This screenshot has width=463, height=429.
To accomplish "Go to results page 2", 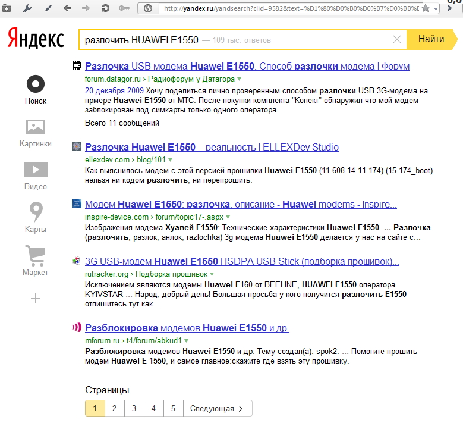I will tap(114, 408).
